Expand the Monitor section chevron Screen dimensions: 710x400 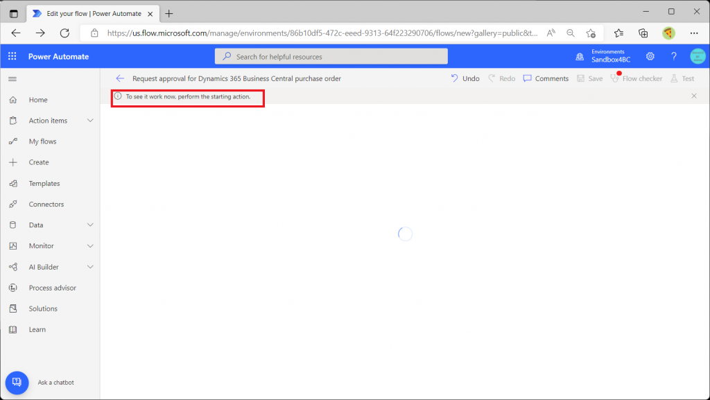coord(90,245)
